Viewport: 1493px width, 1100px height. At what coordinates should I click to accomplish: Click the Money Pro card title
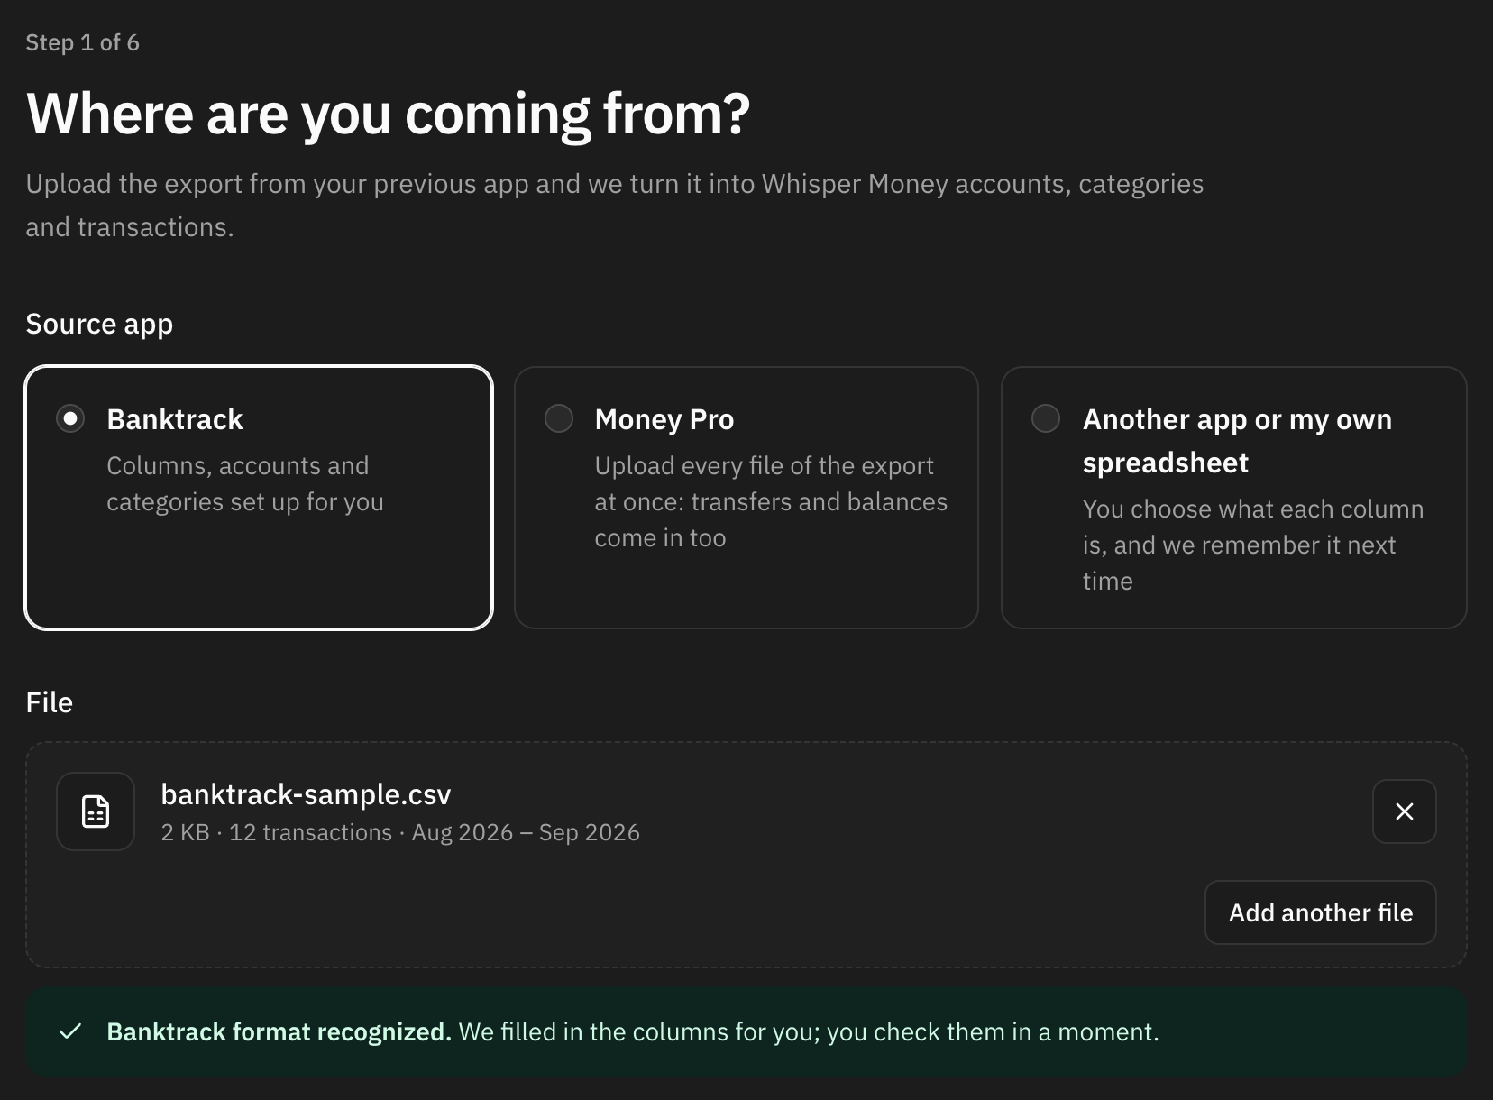click(x=664, y=419)
